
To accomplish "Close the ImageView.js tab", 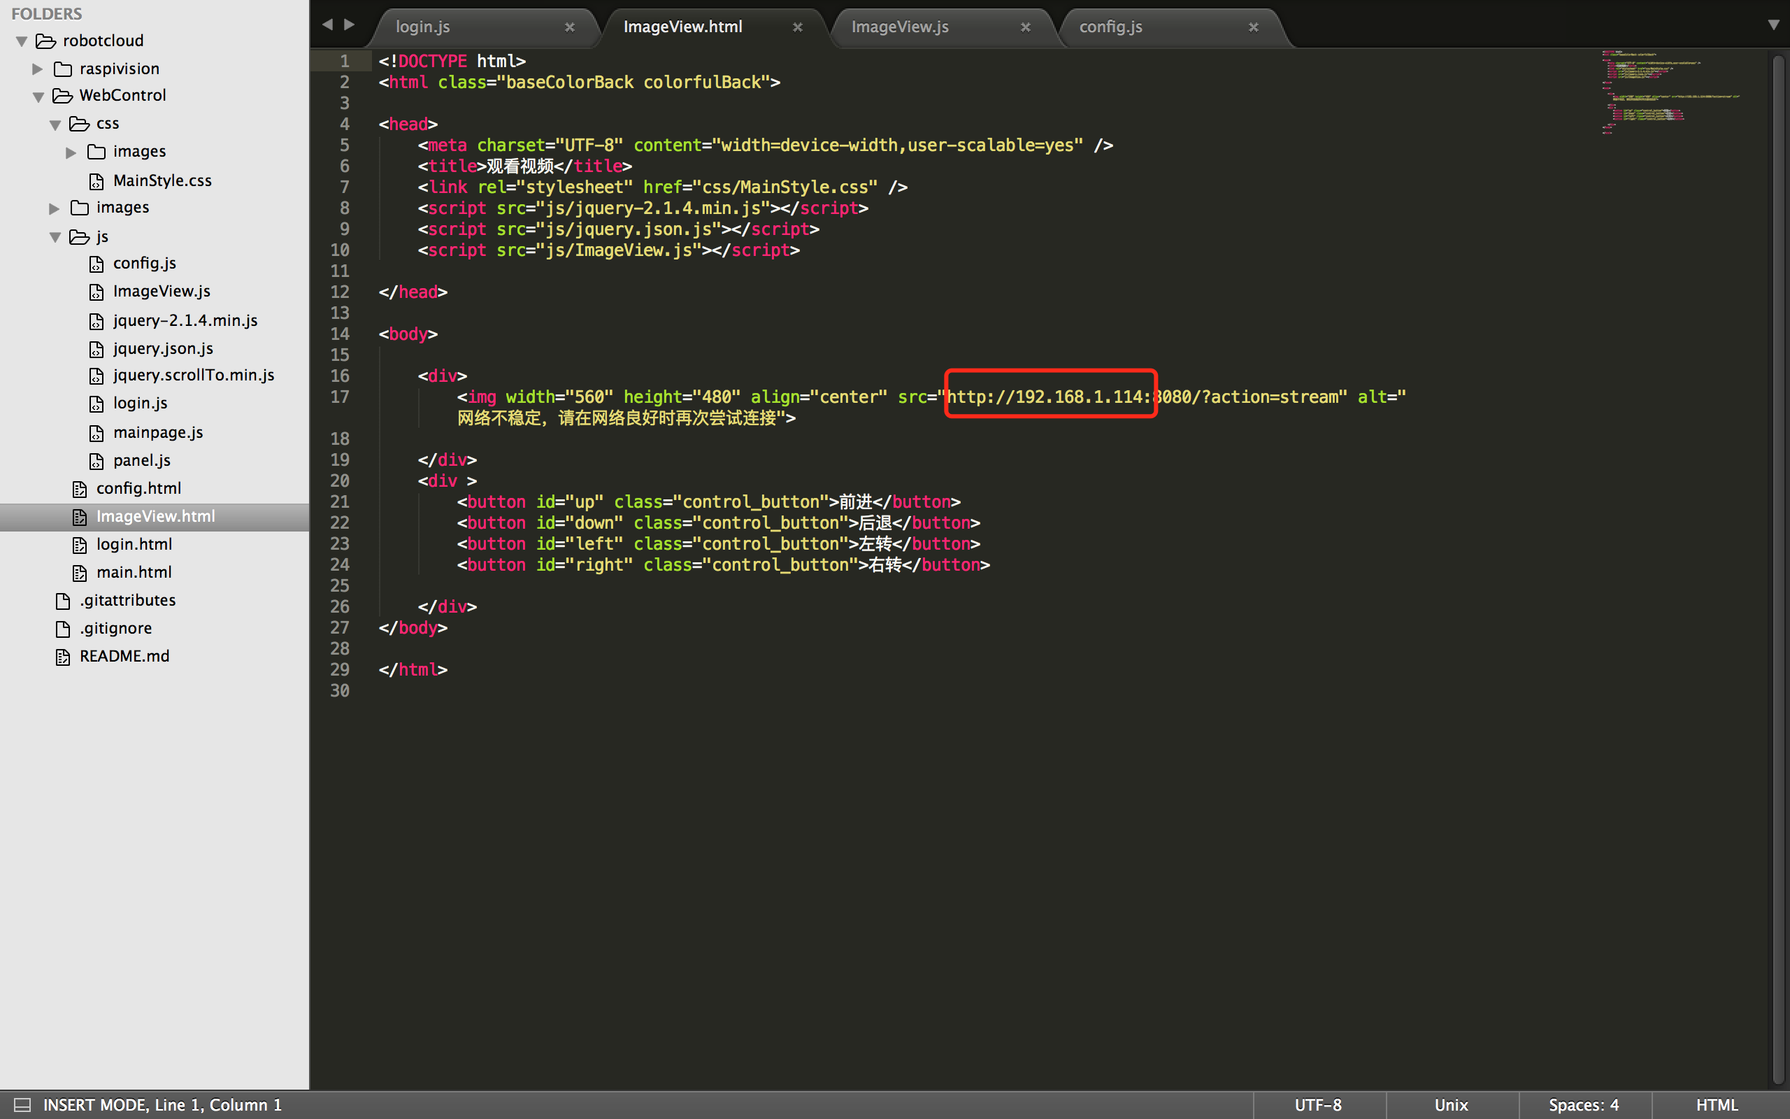I will (x=1025, y=27).
